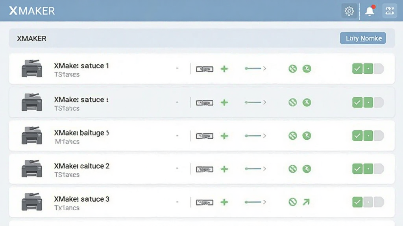Select "XMaker satuce 3" title
403x226 pixels.
pyautogui.click(x=82, y=199)
